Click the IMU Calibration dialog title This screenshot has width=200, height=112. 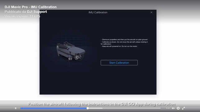pos(98,12)
